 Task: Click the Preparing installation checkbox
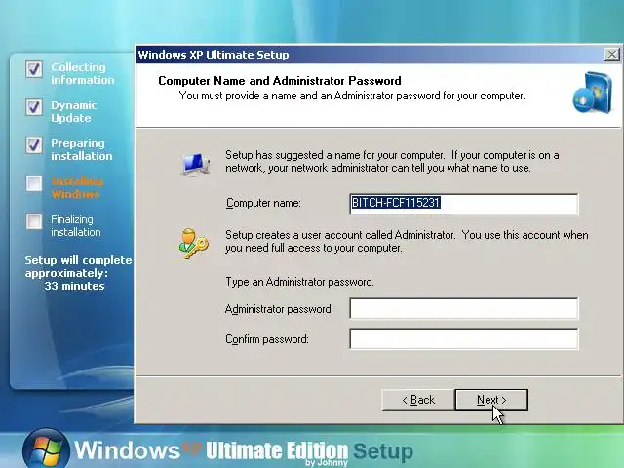[34, 145]
